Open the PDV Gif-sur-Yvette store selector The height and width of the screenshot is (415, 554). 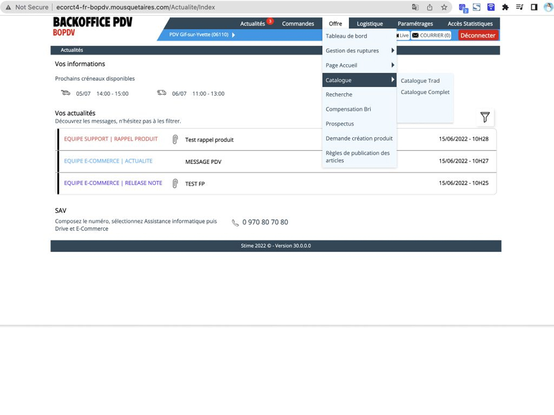pyautogui.click(x=202, y=35)
